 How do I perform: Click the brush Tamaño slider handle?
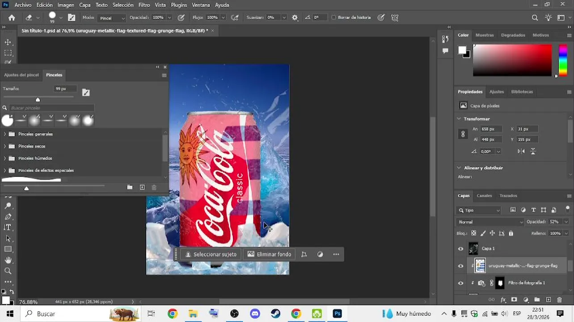pyautogui.click(x=38, y=100)
